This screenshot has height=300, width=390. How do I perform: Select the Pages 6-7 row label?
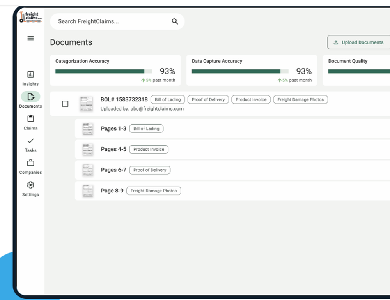tap(113, 170)
